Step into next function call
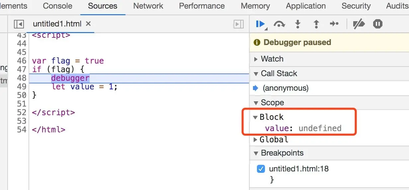Screen dimensions: 409x190 tap(298, 24)
